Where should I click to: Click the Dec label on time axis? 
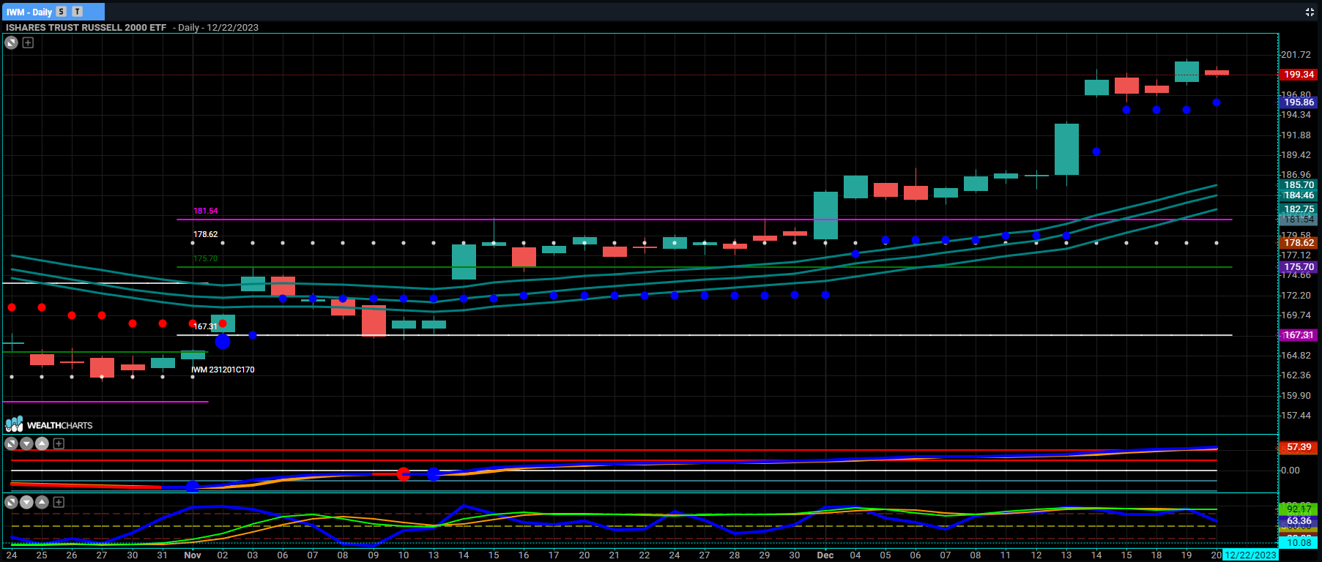(825, 555)
